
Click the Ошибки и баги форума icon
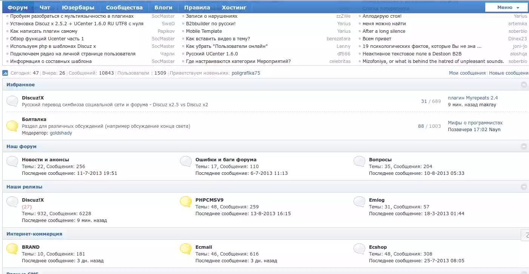click(185, 161)
